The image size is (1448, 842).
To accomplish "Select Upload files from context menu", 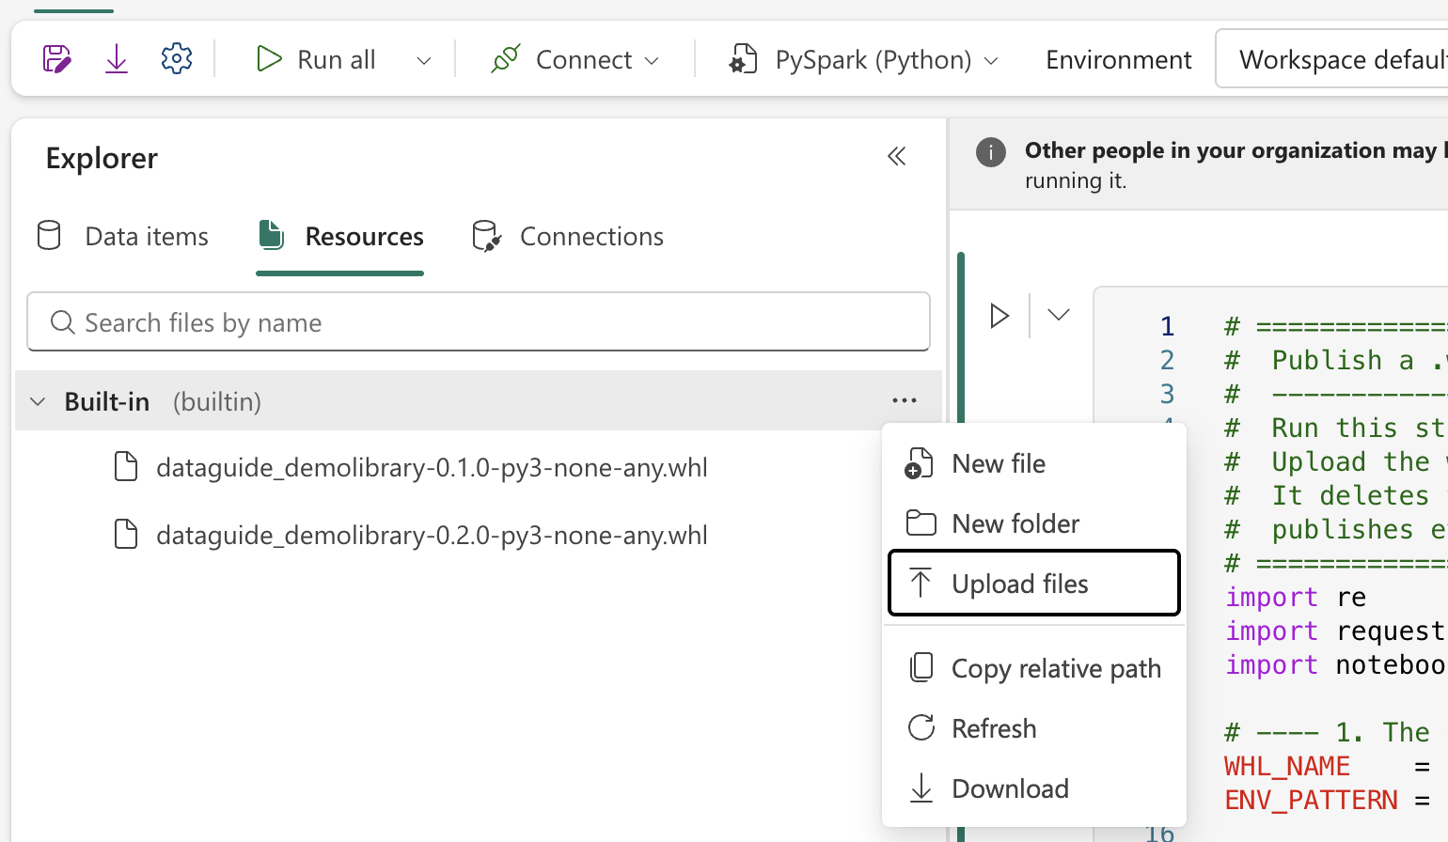I will [x=1034, y=584].
